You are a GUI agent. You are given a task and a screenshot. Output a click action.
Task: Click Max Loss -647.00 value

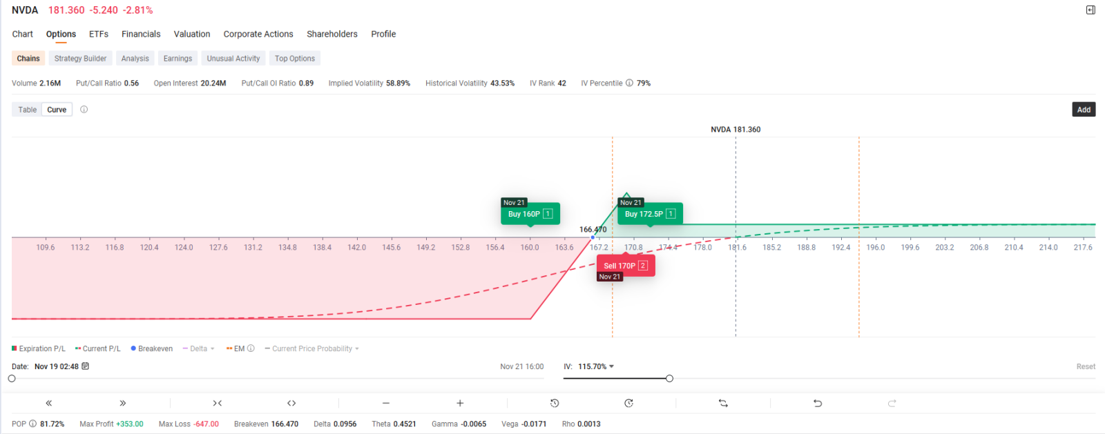pyautogui.click(x=206, y=424)
